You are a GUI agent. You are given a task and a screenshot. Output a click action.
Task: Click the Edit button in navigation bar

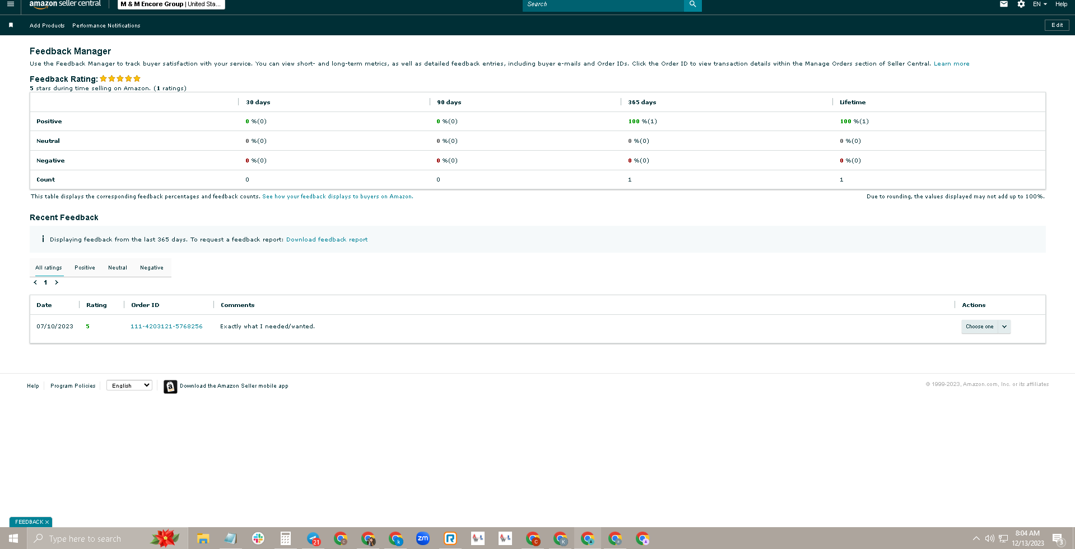pyautogui.click(x=1057, y=25)
